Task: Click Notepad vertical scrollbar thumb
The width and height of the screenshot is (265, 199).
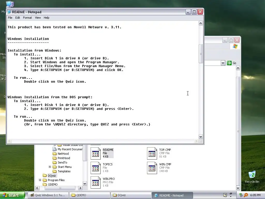Action: [201, 54]
